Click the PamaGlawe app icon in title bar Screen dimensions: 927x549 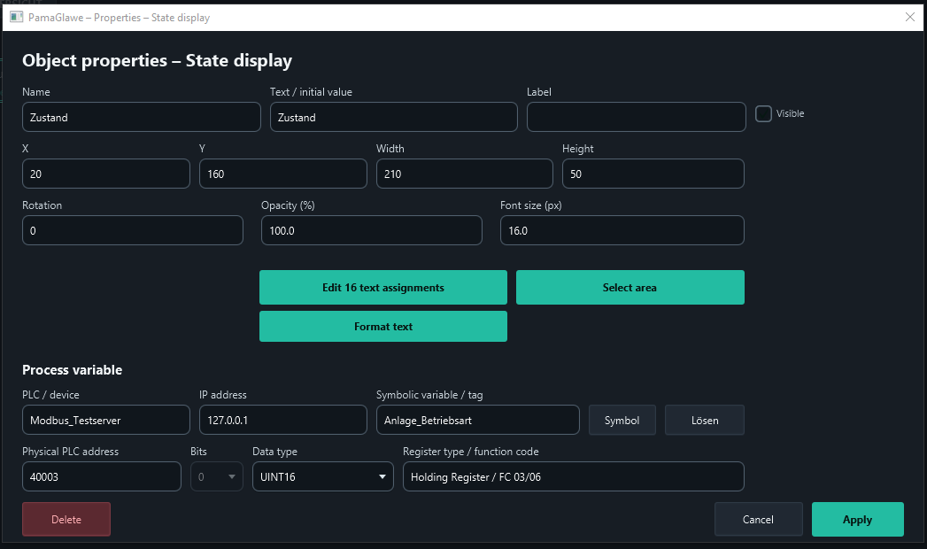click(16, 17)
